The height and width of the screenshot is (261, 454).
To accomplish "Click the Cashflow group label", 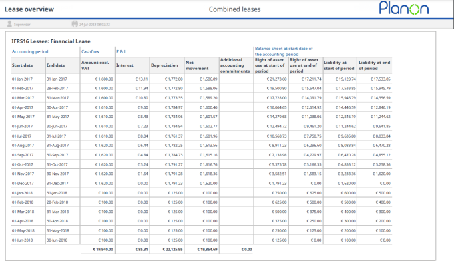I will tap(90, 51).
